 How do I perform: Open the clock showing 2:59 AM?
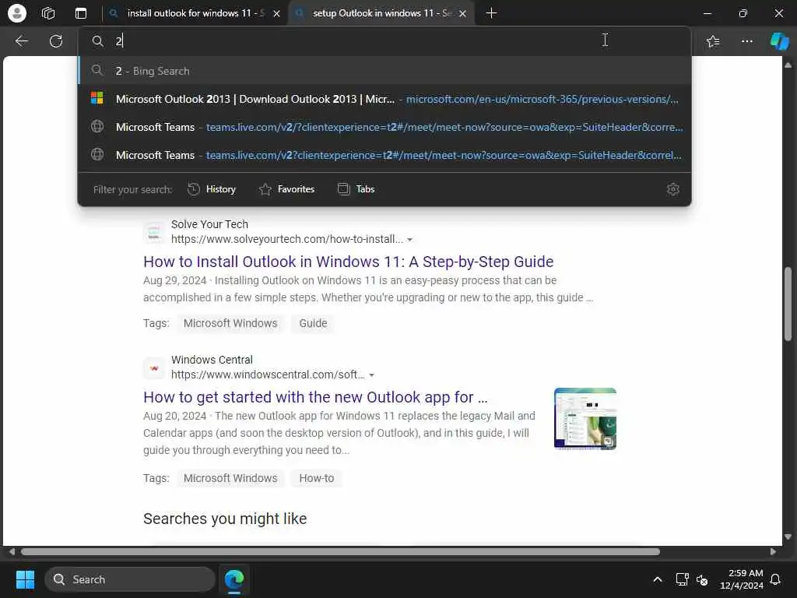[x=741, y=579]
